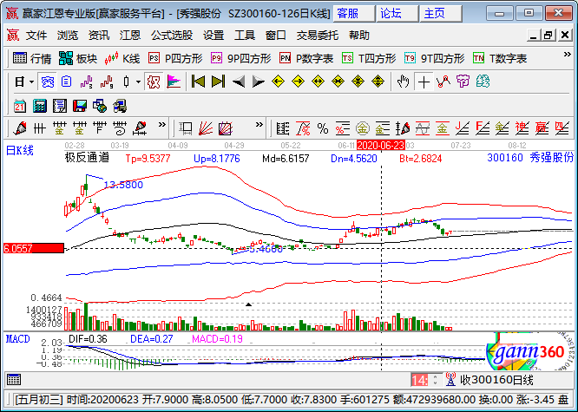This screenshot has width=578, height=412.
Task: Restore the inner chart window
Action: pos(548,36)
